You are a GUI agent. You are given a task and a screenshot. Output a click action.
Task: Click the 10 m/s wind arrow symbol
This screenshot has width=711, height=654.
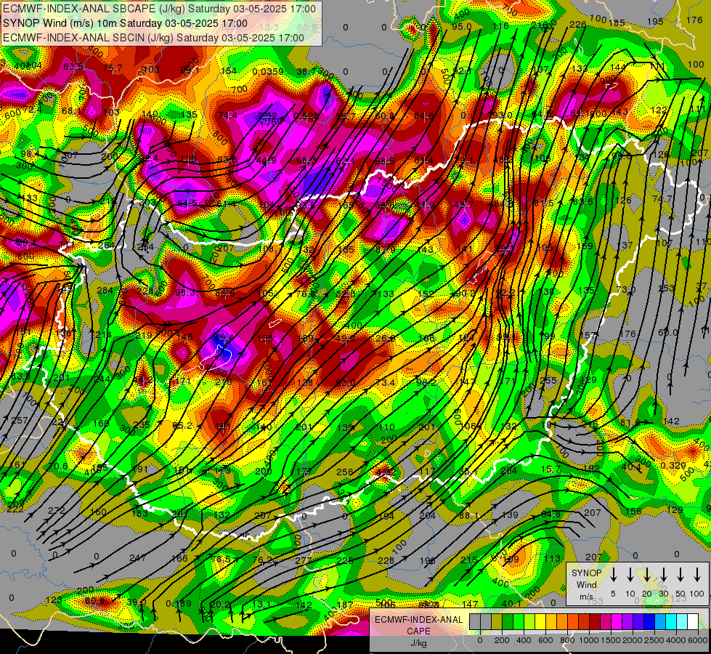630,574
